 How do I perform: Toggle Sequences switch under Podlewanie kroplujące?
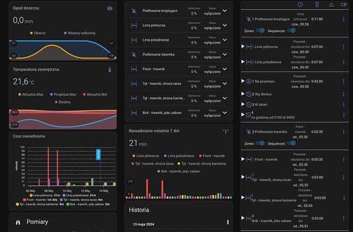[x=291, y=30]
